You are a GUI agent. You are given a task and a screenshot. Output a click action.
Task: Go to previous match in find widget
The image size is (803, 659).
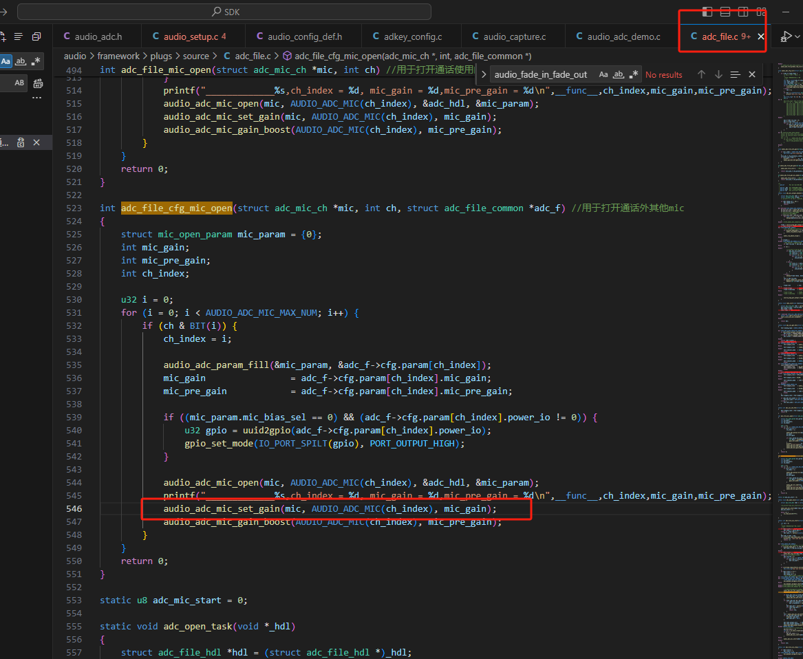point(701,74)
